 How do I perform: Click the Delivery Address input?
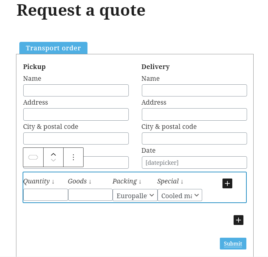point(194,114)
